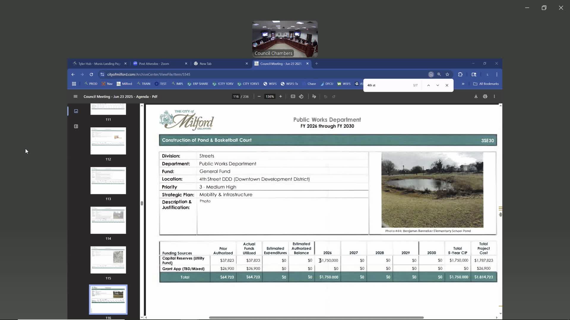Zoom out of the PDF
This screenshot has height=320, width=570.
[x=259, y=97]
